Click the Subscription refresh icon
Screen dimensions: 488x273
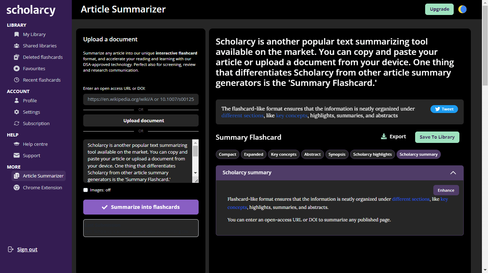click(x=16, y=123)
